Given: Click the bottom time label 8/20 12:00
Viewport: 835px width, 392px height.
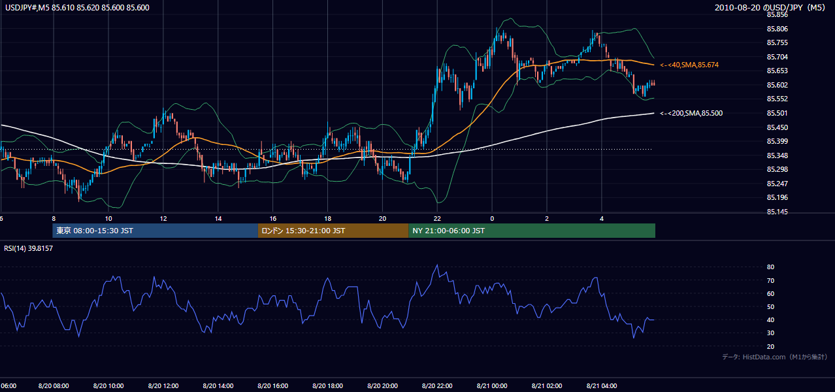Looking at the screenshot, I should point(163,386).
